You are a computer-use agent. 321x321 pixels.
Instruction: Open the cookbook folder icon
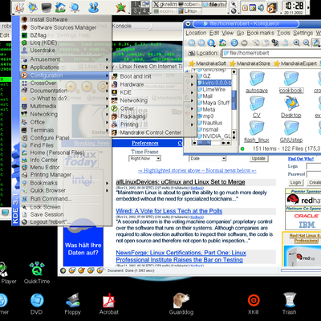[x=291, y=83]
